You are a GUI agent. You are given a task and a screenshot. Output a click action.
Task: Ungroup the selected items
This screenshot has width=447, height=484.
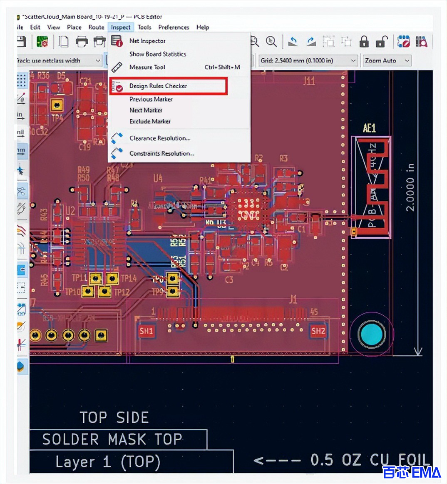346,41
